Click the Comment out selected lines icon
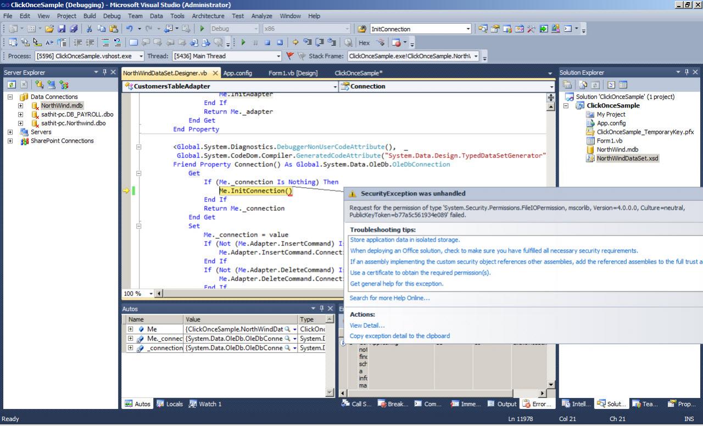The image size is (703, 426). pyautogui.click(x=105, y=42)
